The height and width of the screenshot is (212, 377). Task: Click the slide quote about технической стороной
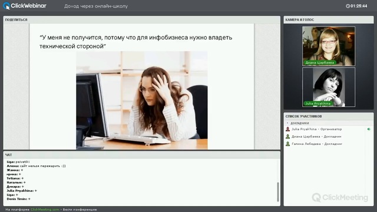[136, 42]
